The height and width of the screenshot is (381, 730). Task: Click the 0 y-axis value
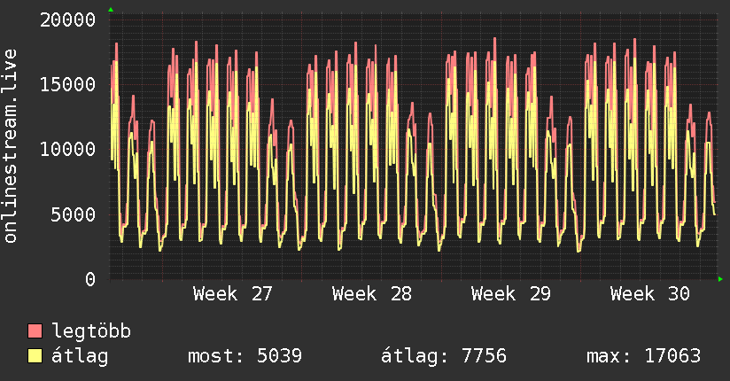[x=89, y=279]
